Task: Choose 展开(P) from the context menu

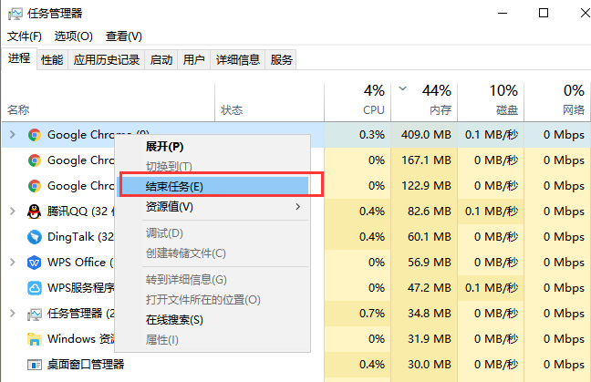Action: click(x=164, y=146)
